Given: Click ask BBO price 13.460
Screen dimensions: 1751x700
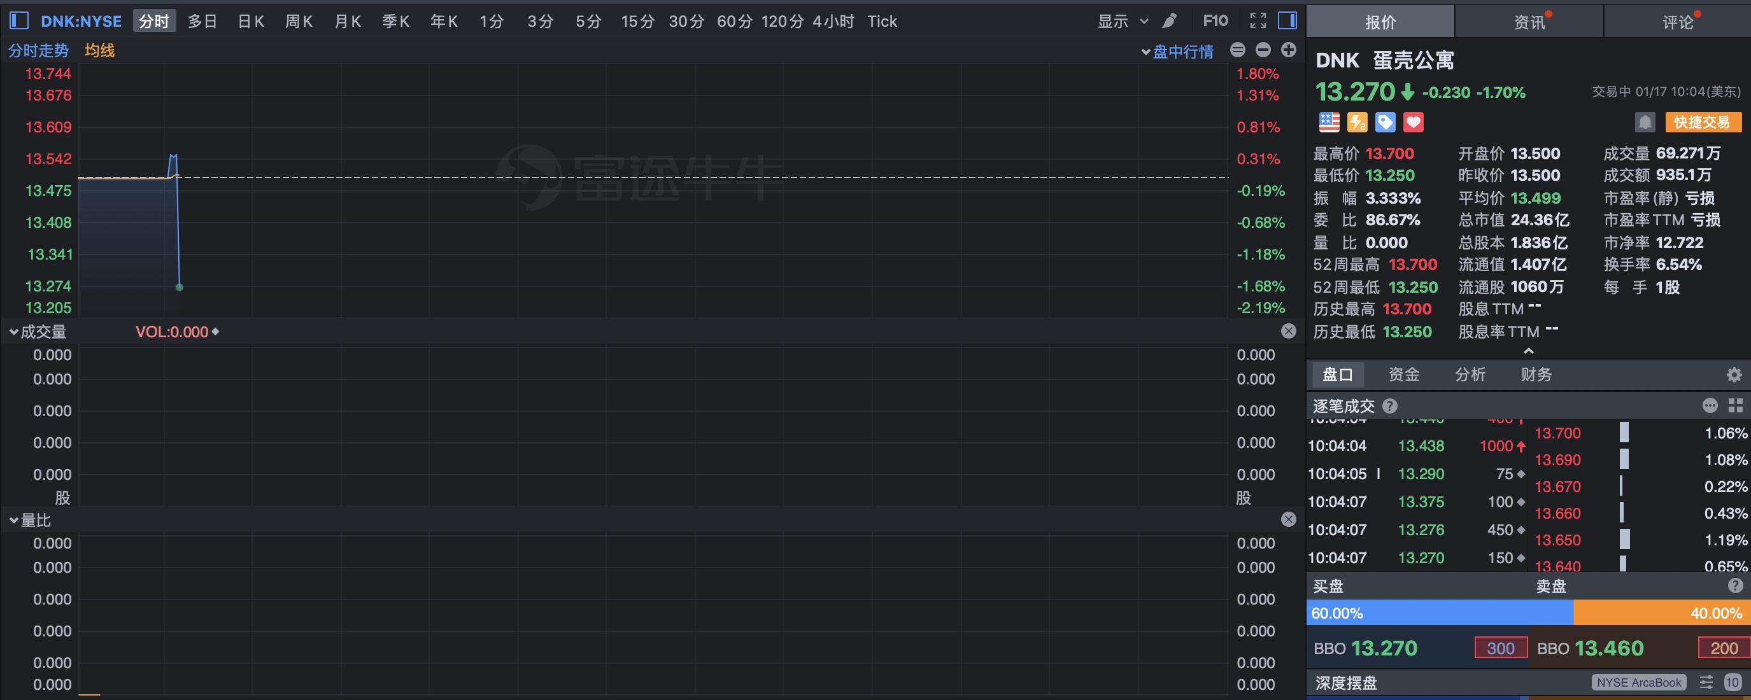Looking at the screenshot, I should pyautogui.click(x=1609, y=648).
